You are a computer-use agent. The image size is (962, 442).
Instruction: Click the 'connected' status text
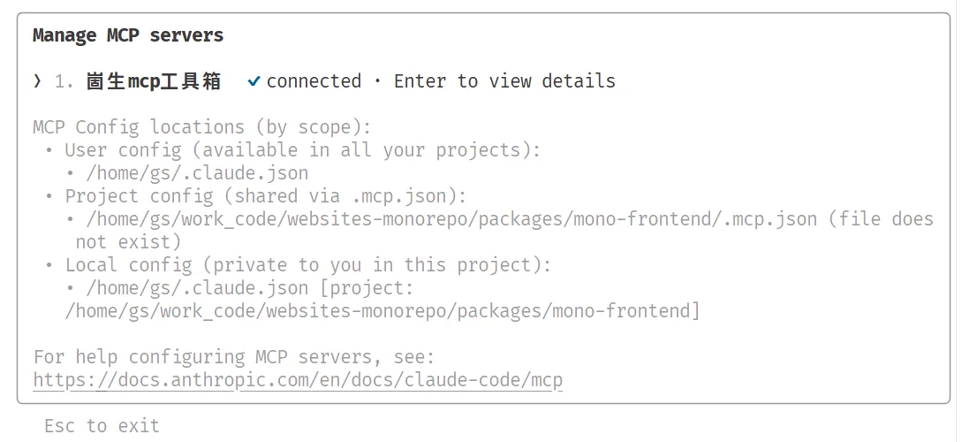click(x=314, y=81)
